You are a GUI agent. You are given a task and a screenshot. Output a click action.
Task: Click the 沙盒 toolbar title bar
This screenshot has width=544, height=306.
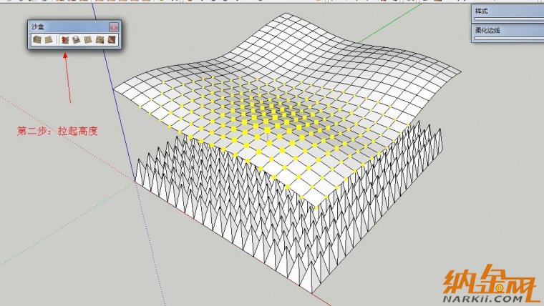click(x=68, y=26)
